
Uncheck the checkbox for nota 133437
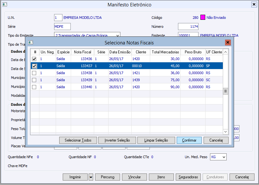click(34, 66)
